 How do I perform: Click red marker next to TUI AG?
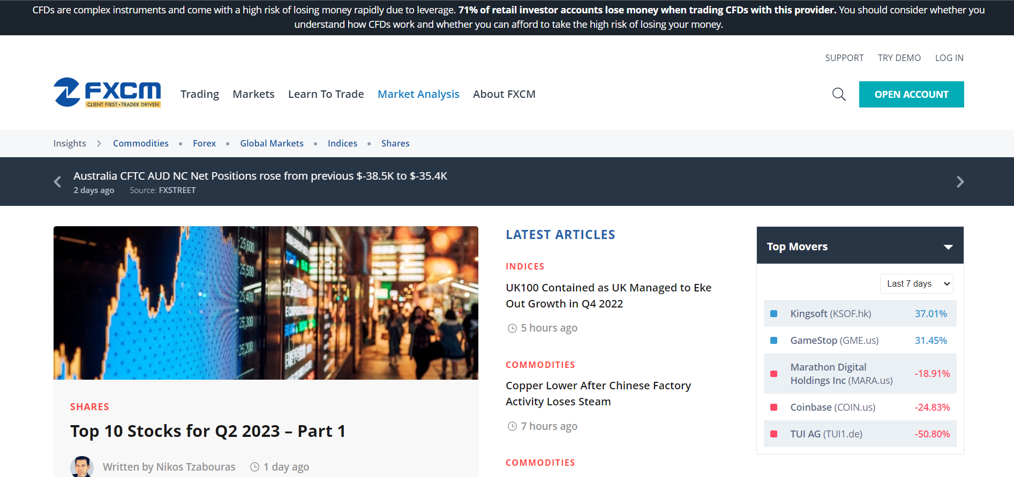pyautogui.click(x=773, y=434)
